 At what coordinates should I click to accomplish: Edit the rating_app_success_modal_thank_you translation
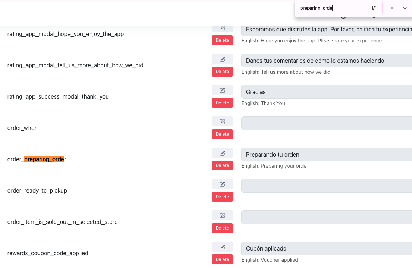[222, 90]
